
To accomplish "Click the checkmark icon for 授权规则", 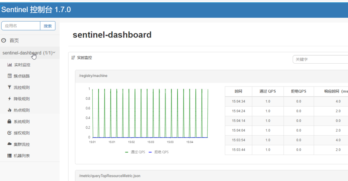I will tap(10, 133).
